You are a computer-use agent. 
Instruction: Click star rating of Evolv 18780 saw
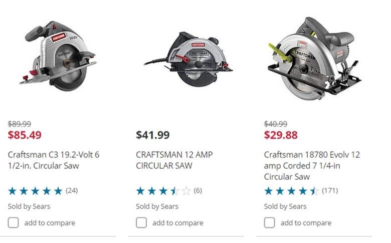point(291,190)
